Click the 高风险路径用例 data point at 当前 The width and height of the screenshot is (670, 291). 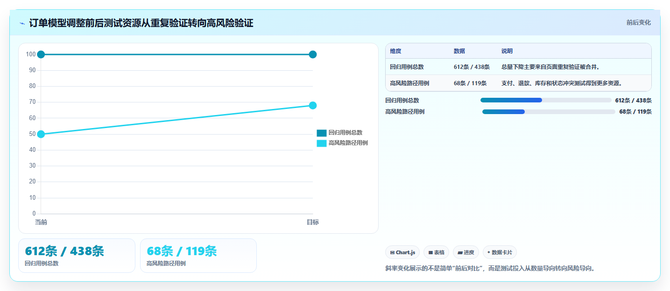(x=41, y=134)
